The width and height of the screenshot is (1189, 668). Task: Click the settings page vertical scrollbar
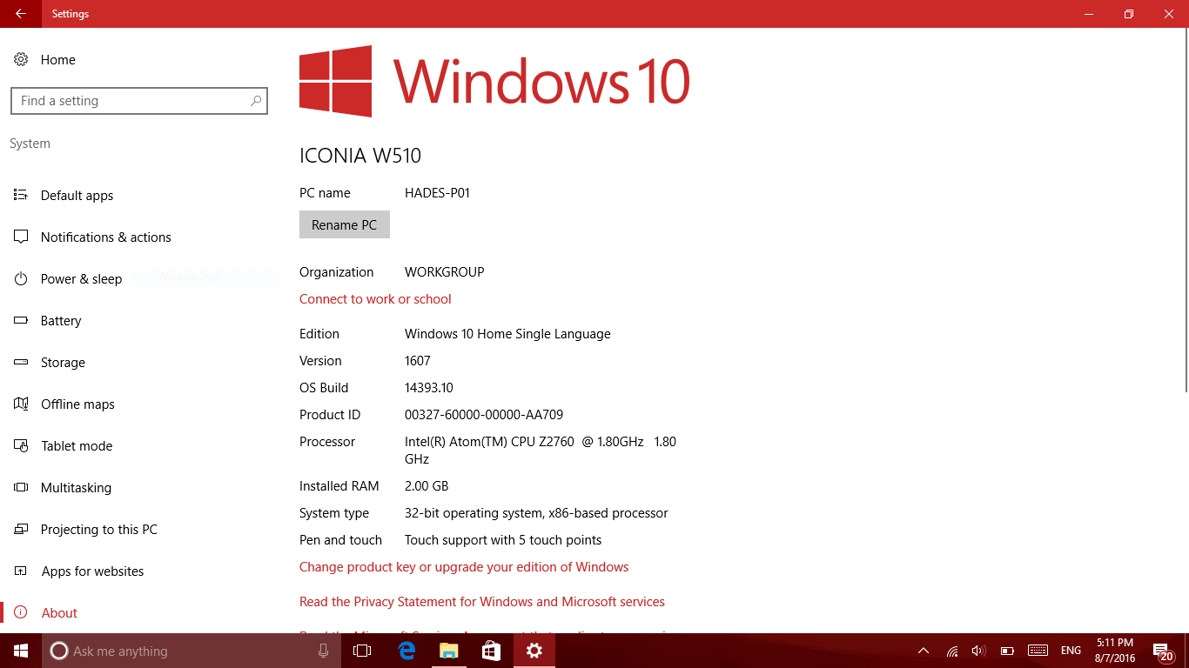tap(1185, 209)
